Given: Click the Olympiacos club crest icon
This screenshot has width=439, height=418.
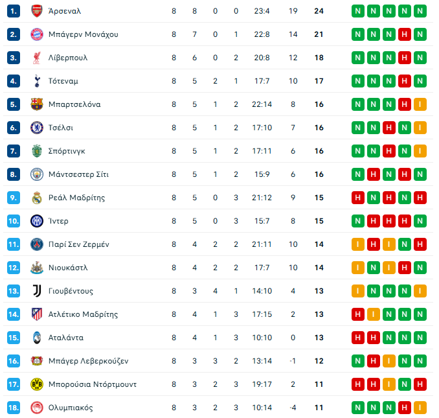Looking at the screenshot, I should point(36,408).
